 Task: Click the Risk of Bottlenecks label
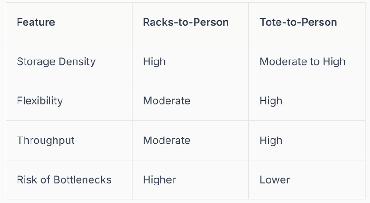click(64, 179)
